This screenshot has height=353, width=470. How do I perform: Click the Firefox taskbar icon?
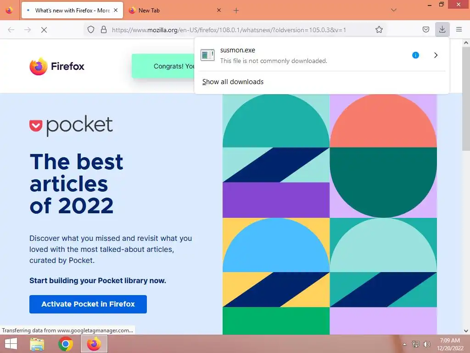click(94, 344)
